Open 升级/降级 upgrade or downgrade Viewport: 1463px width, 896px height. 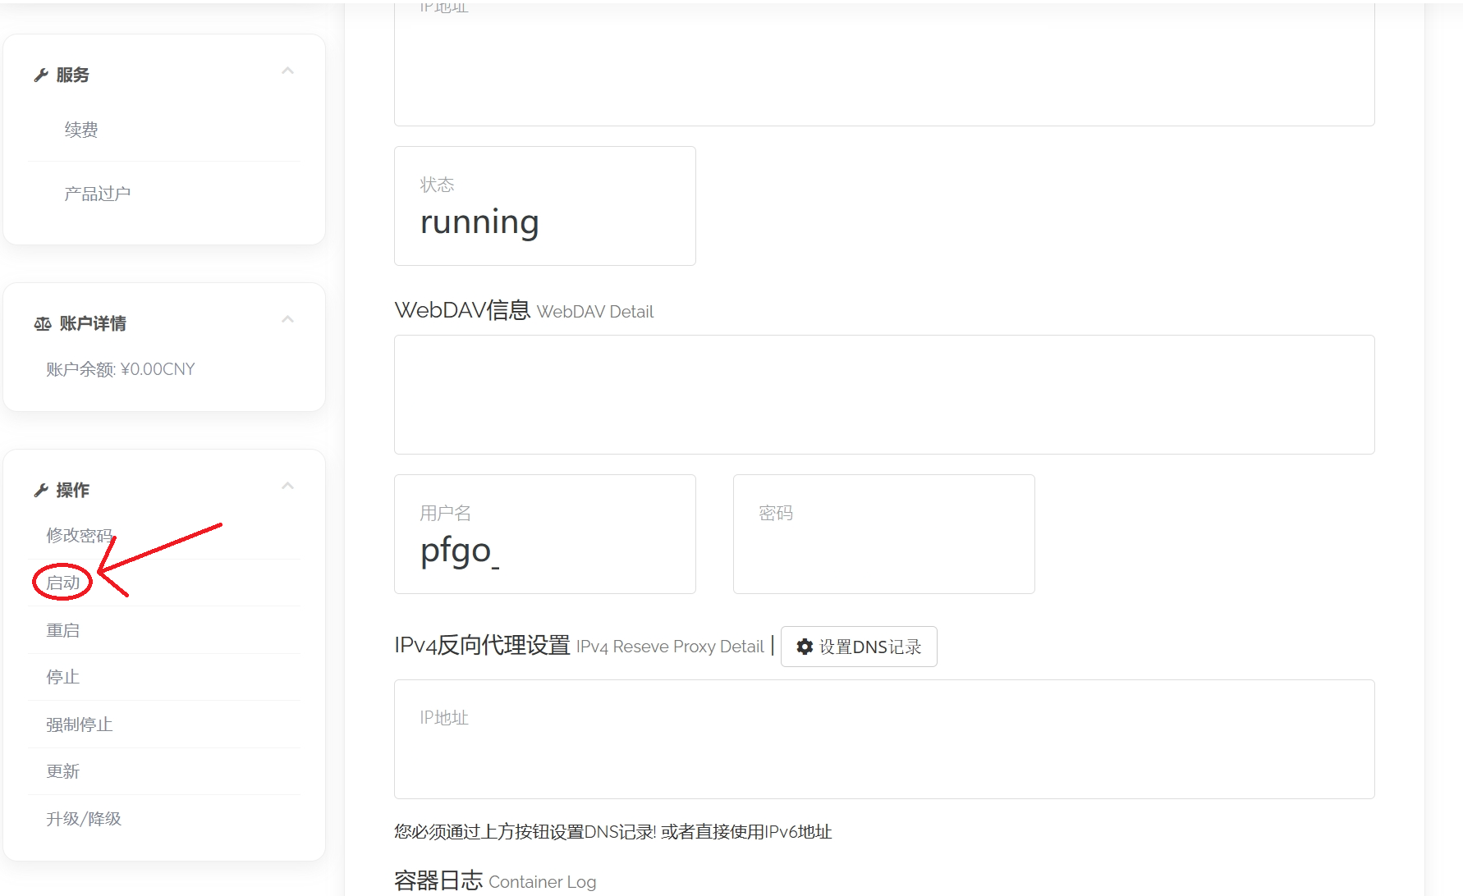click(x=84, y=819)
